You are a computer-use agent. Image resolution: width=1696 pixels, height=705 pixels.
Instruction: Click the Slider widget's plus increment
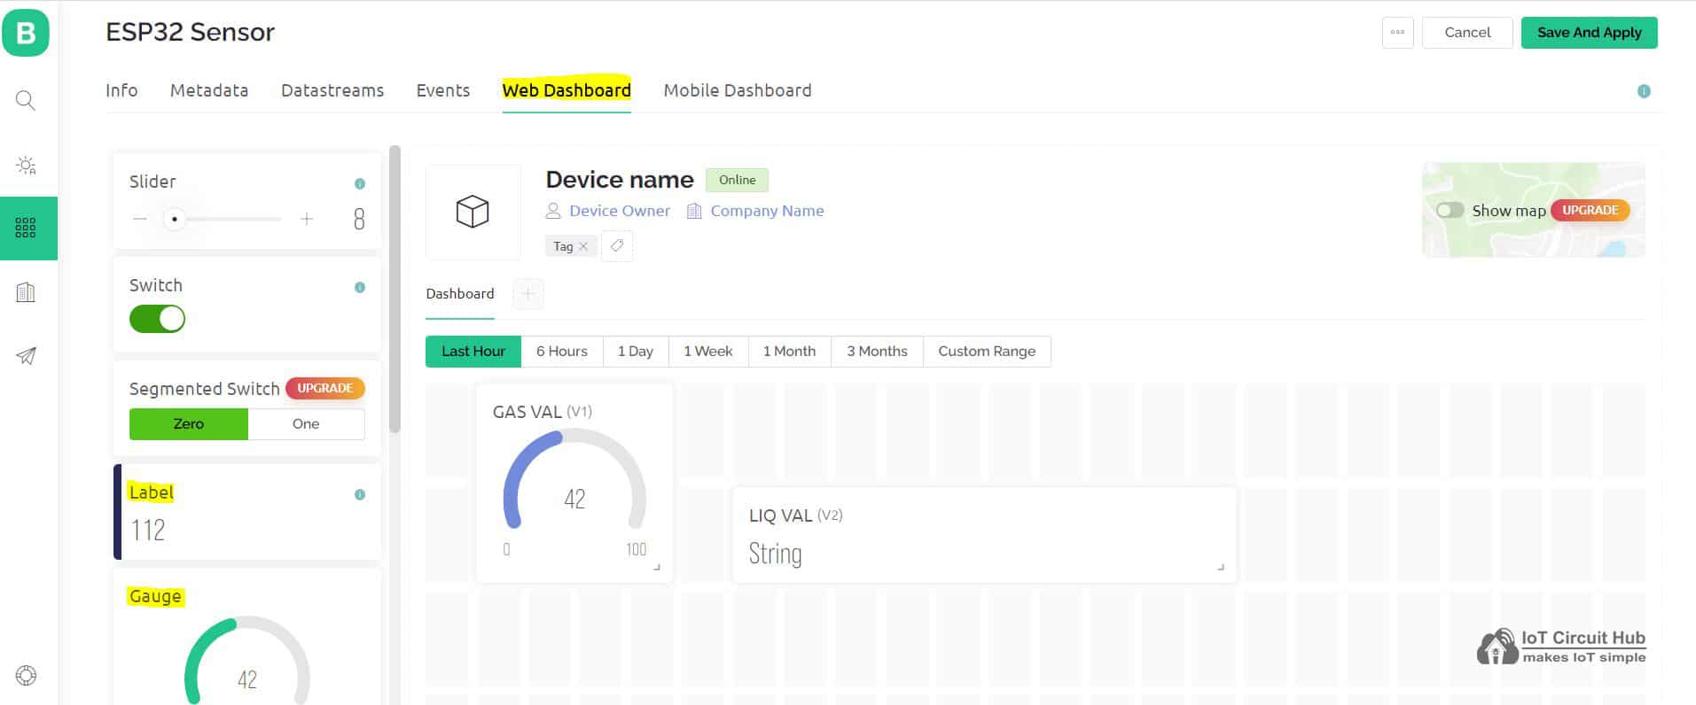point(307,219)
